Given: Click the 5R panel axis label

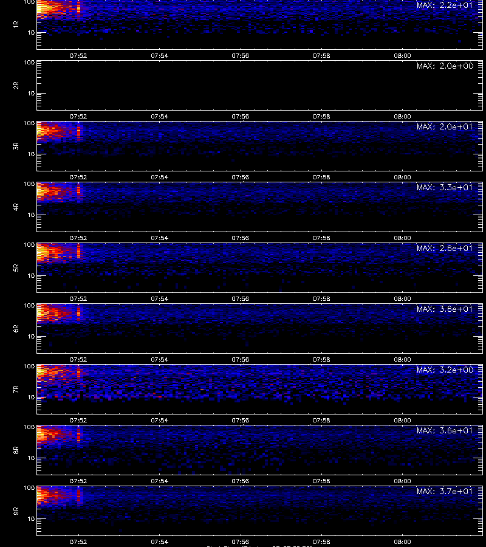Looking at the screenshot, I should pos(16,268).
